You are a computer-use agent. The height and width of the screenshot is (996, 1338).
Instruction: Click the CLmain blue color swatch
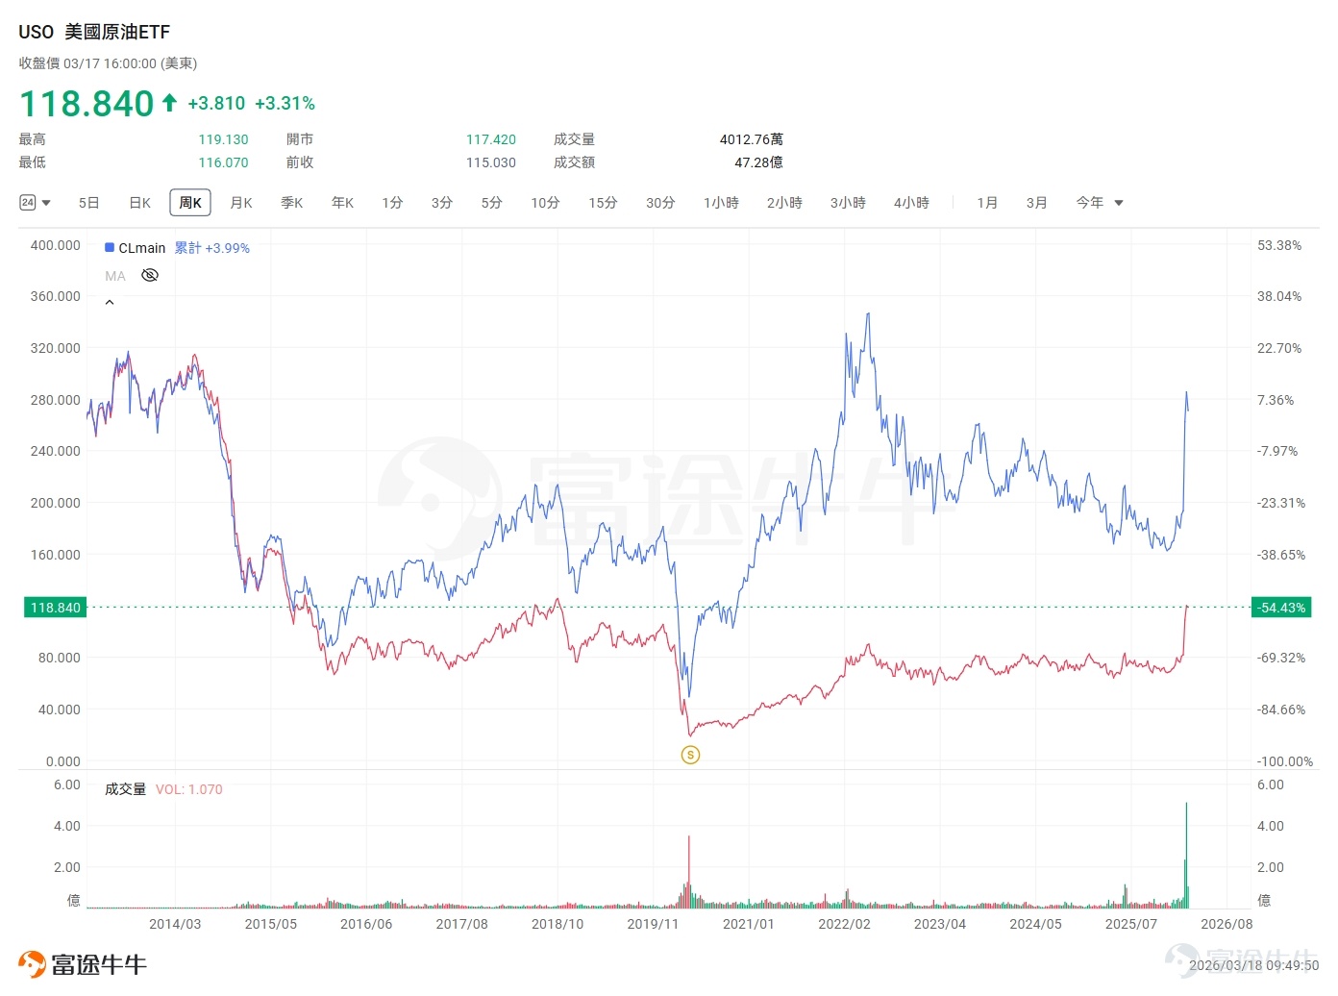[x=110, y=247]
